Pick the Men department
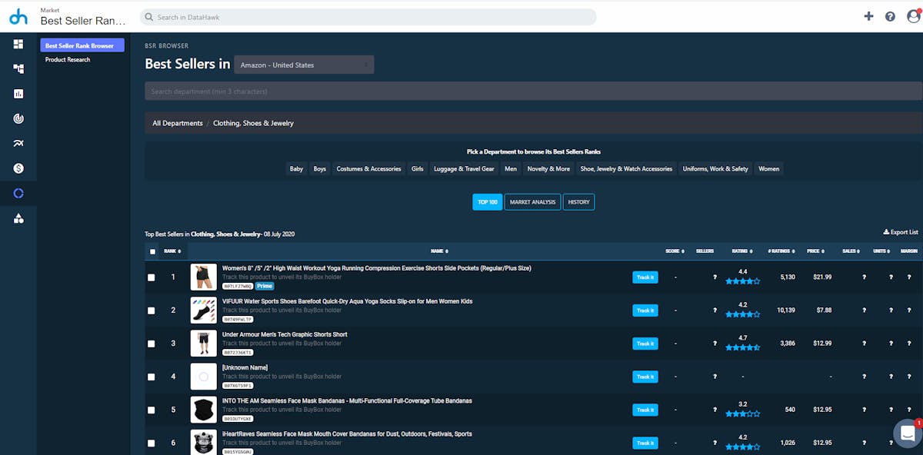Screen dimensions: 923x455 511,168
